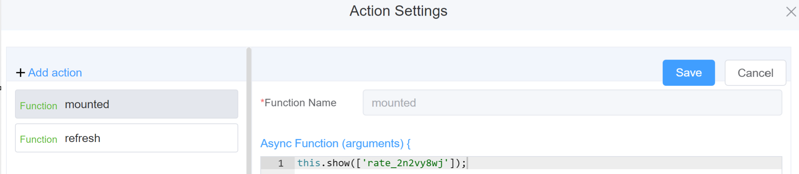
Task: Click the 'show' method name in the code
Action: click(x=338, y=163)
